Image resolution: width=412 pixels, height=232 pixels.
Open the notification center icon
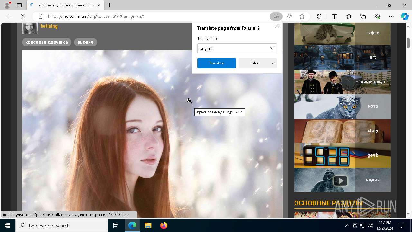[x=401, y=226]
